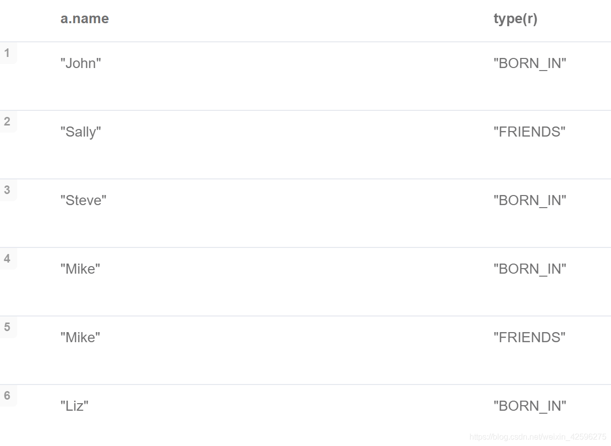Click the "Mike" name in row 5
The height and width of the screenshot is (446, 611).
(80, 338)
